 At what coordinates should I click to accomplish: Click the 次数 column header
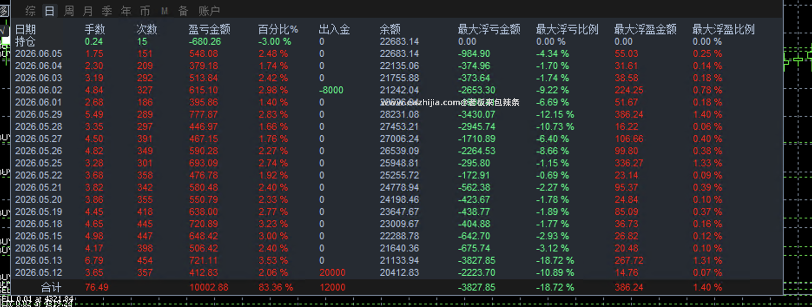(147, 29)
